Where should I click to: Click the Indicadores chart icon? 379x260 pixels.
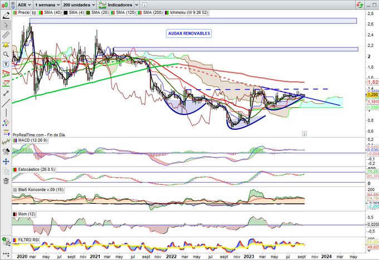click(103, 5)
